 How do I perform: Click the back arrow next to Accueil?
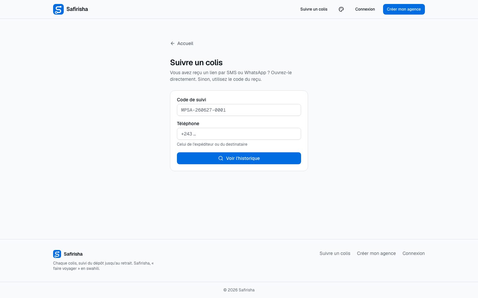172,43
